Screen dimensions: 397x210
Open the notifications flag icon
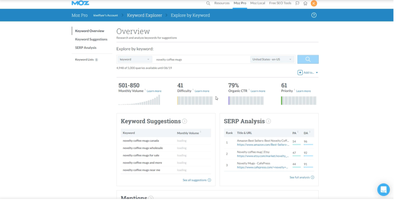297,3
